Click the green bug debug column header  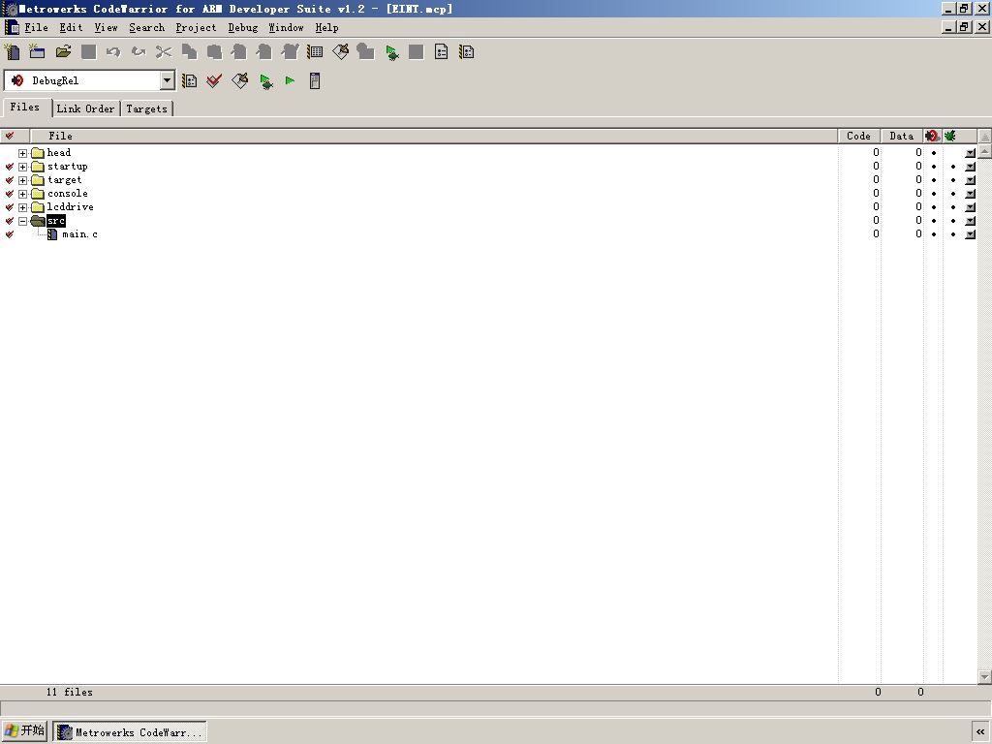pos(949,136)
